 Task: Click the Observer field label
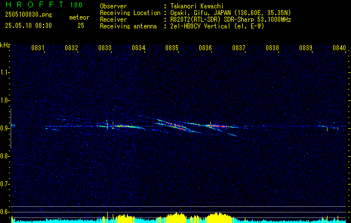click(x=113, y=6)
